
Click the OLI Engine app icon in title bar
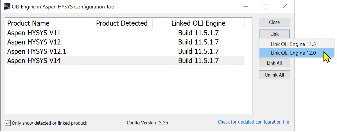pyautogui.click(x=7, y=7)
